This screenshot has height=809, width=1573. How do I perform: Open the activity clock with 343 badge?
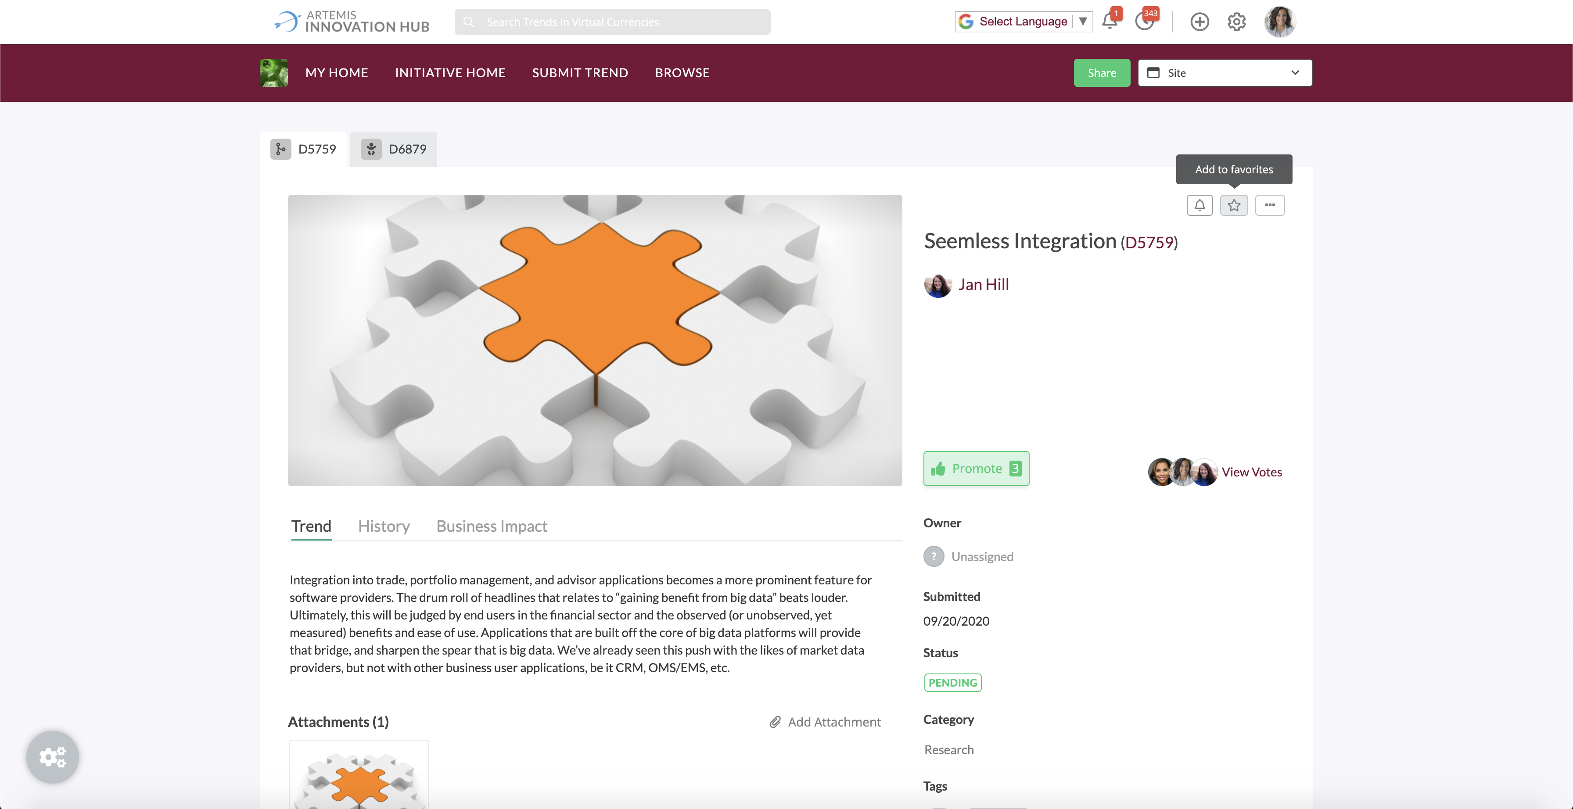tap(1145, 21)
